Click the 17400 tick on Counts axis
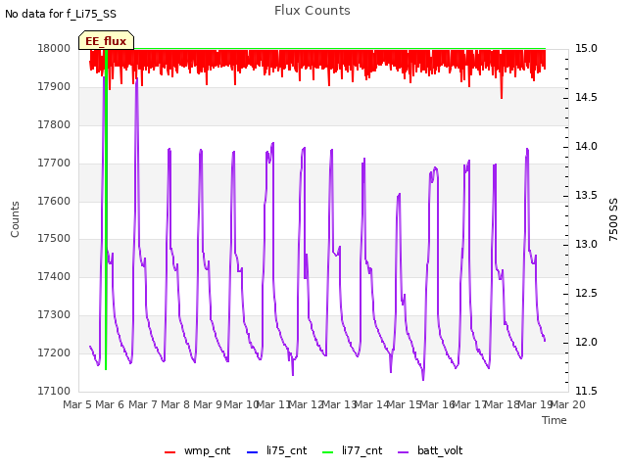 coord(54,276)
